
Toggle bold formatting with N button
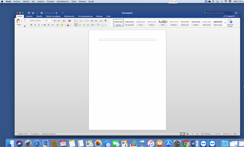coord(31,25)
